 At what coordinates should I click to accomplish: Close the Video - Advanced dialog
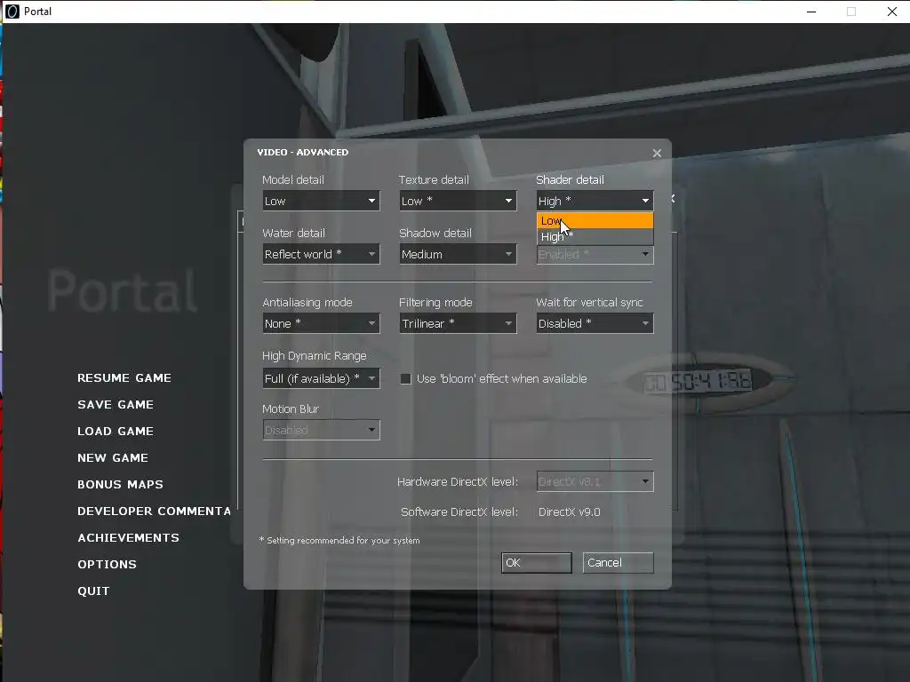(657, 153)
